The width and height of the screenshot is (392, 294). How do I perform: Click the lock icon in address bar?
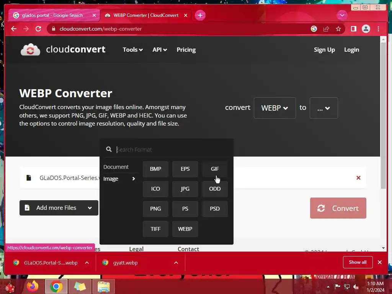[53, 29]
